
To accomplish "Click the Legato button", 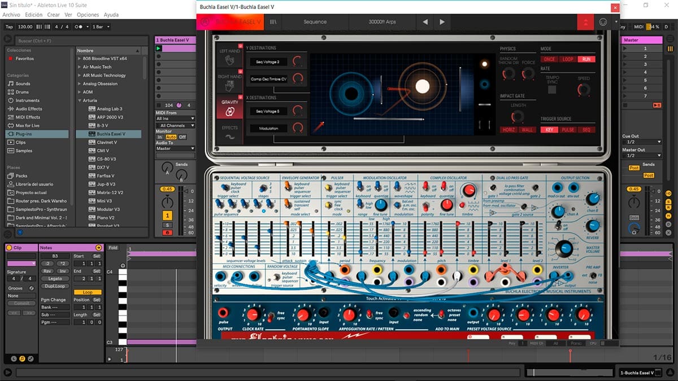I will pos(55,278).
